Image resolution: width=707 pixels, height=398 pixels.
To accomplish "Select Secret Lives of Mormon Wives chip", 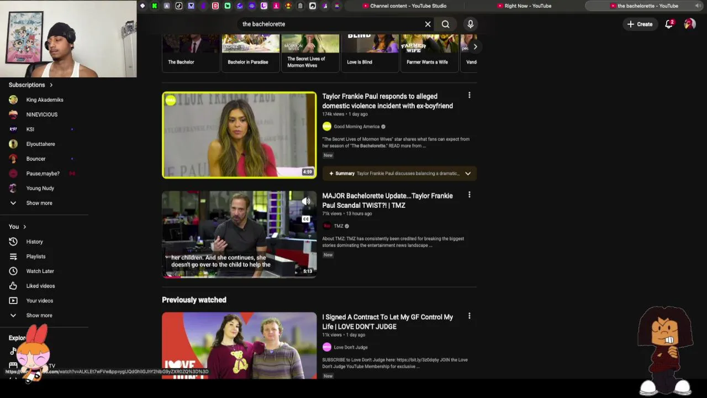I will coord(310,53).
